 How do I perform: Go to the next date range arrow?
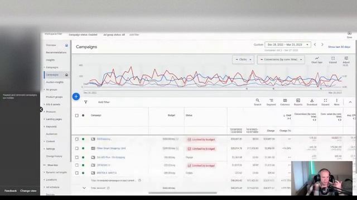(322, 44)
